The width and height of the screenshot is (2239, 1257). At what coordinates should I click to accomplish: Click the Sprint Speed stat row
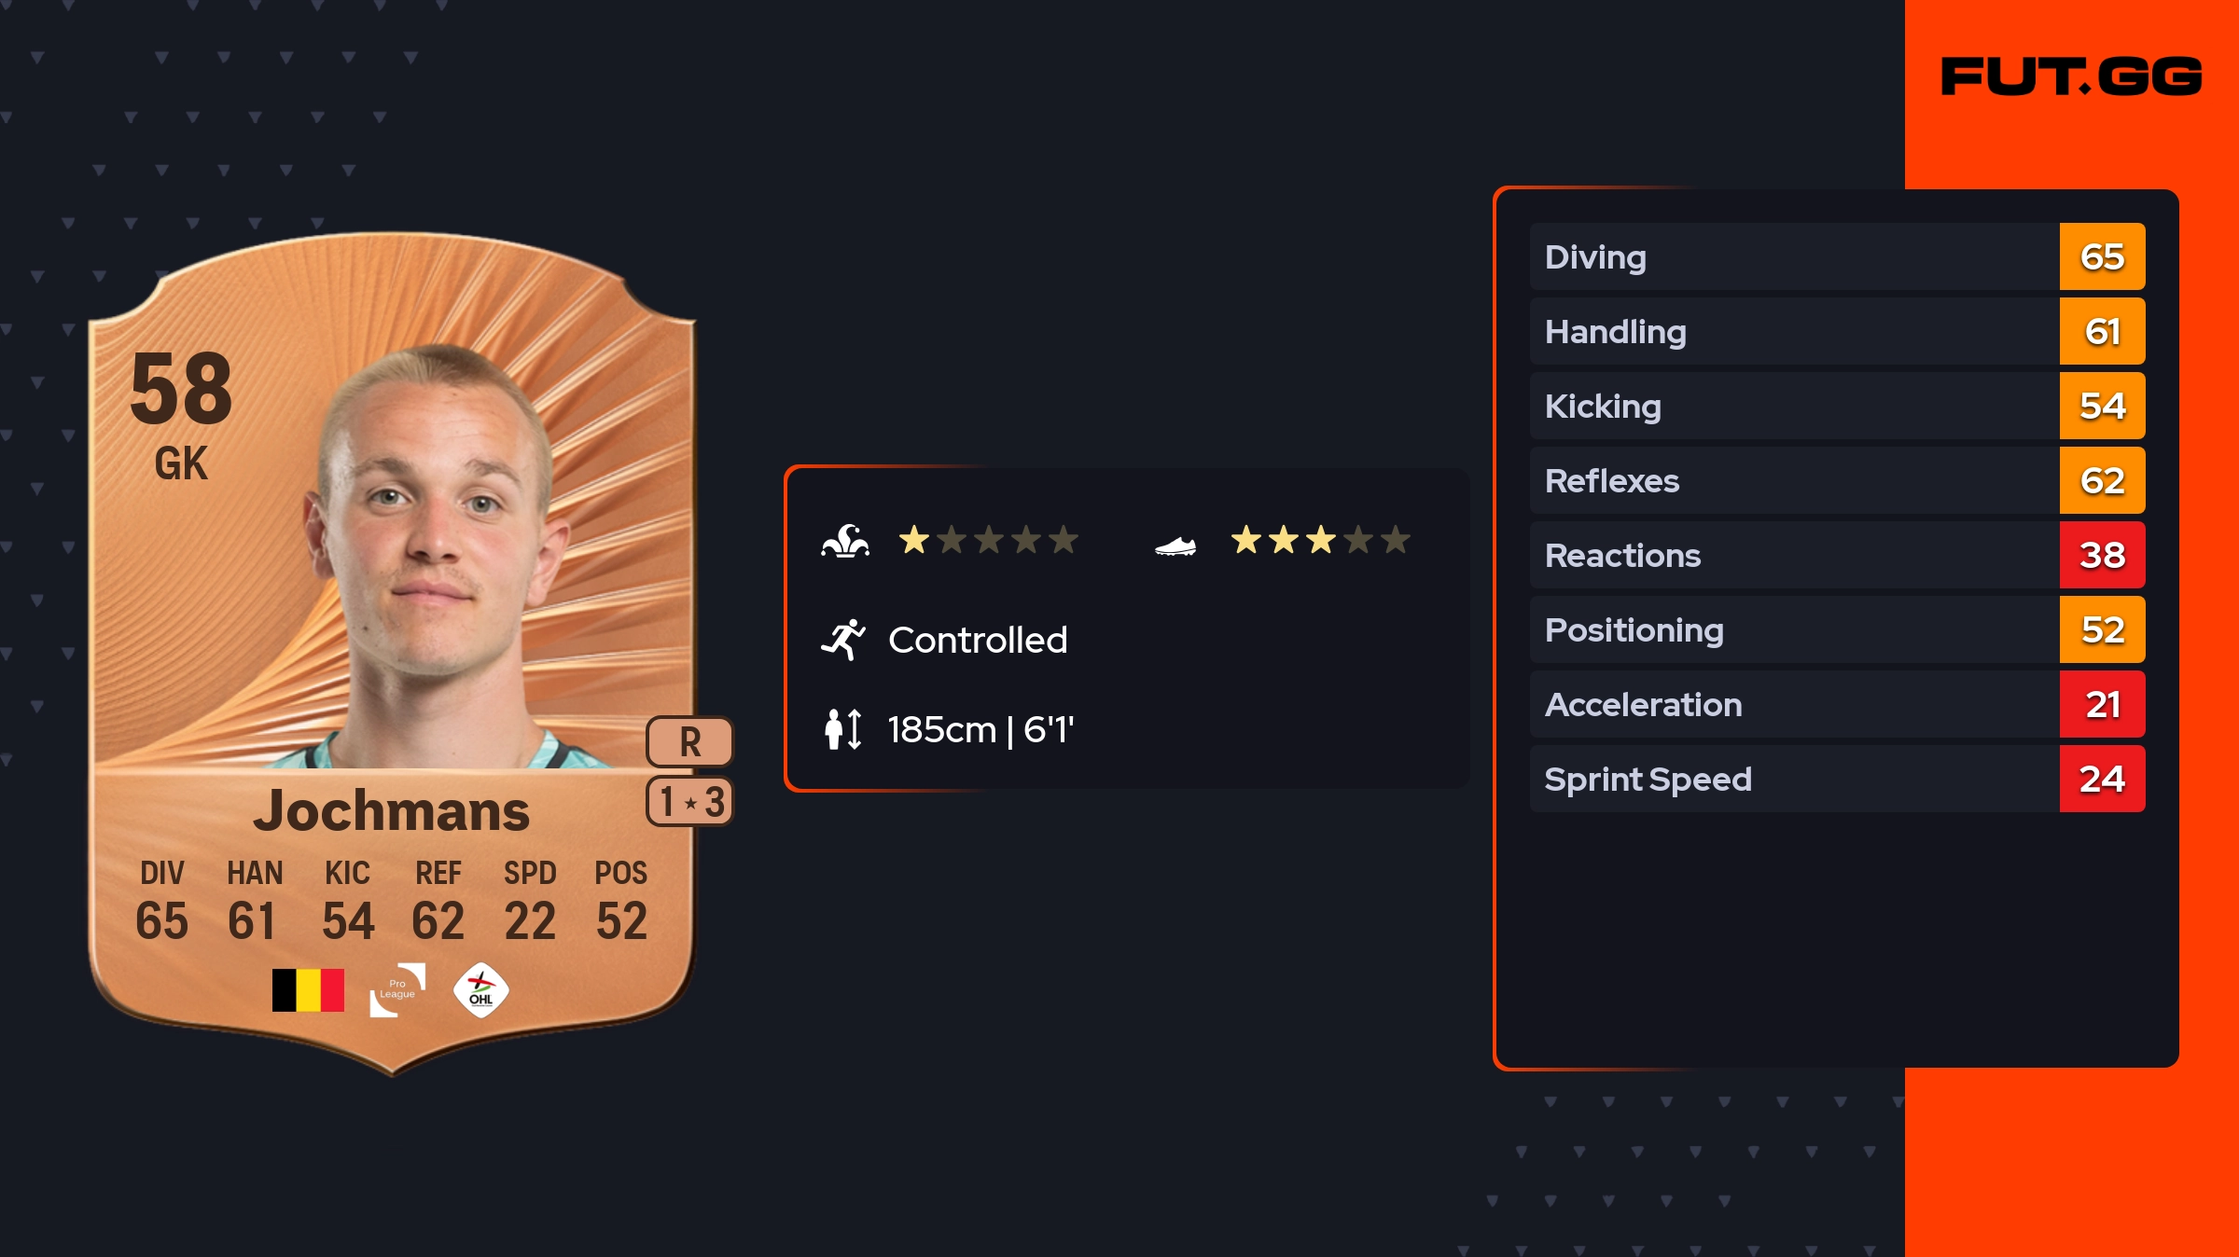click(x=1793, y=780)
